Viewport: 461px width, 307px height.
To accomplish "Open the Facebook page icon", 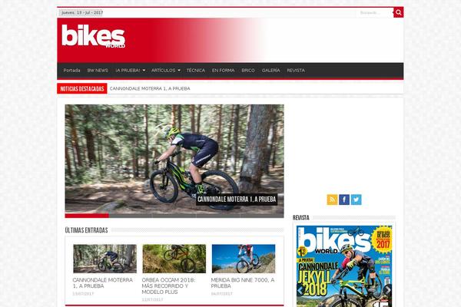I will (344, 200).
